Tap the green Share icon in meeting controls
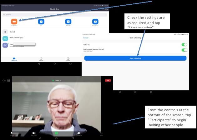 coord(56,133)
